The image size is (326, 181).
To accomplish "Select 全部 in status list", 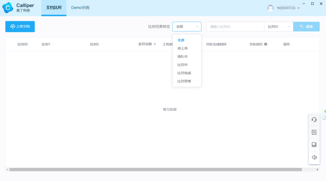I will pyautogui.click(x=187, y=40).
